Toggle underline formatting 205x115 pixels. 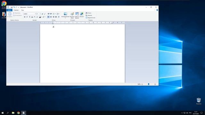pos(30,17)
